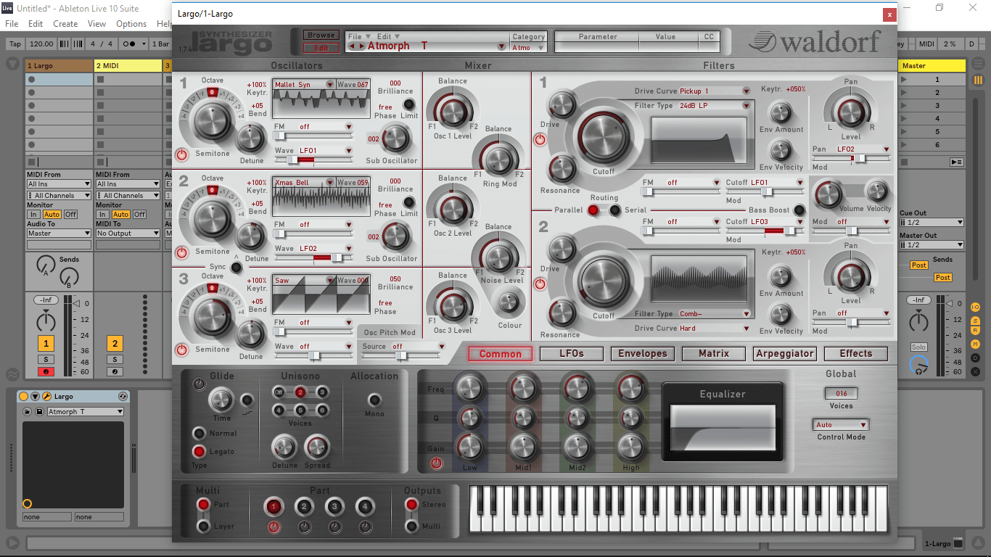Toggle Oscillator 3 power button
This screenshot has width=991, height=557.
[x=181, y=350]
